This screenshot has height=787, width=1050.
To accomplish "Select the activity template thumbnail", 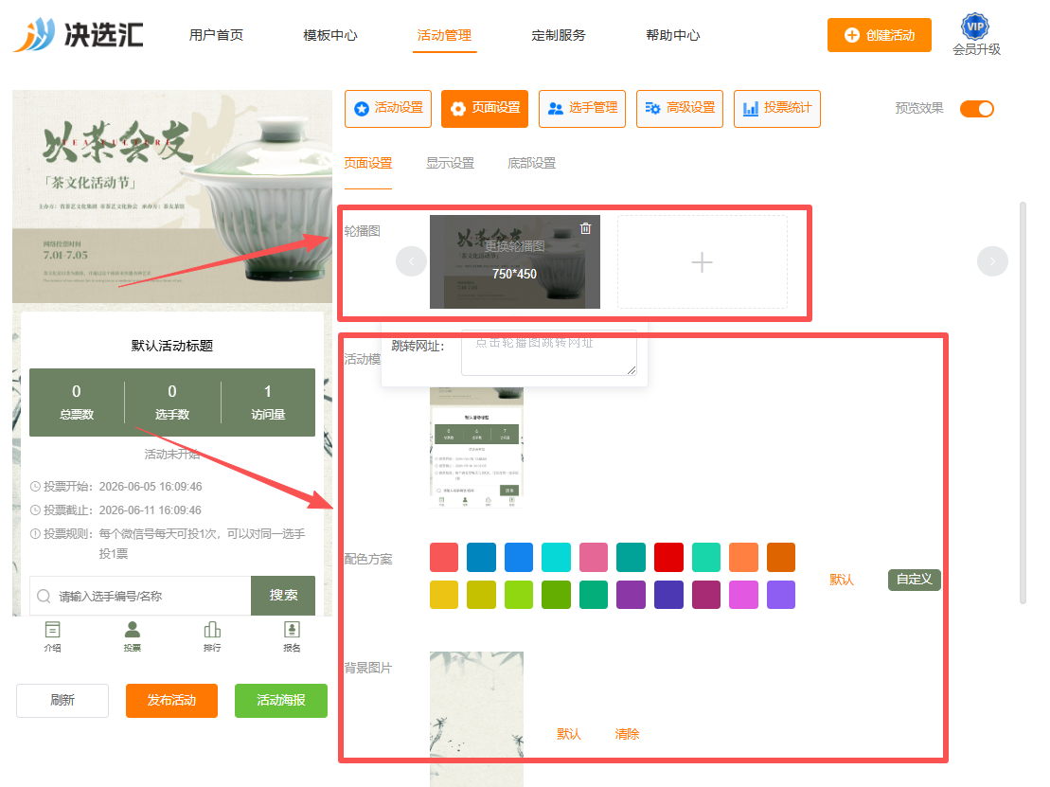I will pyautogui.click(x=476, y=446).
